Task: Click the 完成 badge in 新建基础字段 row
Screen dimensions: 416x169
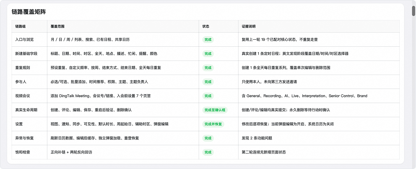Action: point(208,53)
